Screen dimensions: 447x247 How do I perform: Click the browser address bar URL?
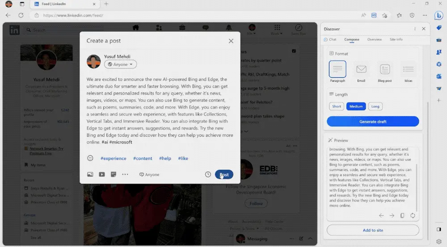[73, 15]
